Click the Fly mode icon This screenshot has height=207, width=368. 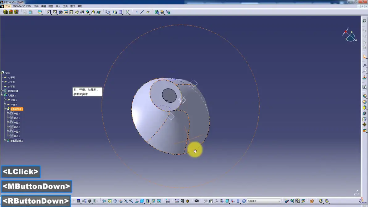pos(104,201)
